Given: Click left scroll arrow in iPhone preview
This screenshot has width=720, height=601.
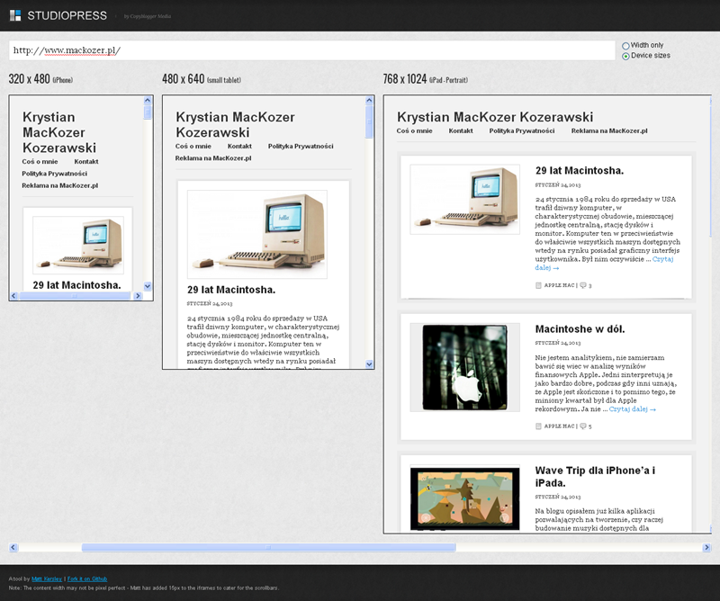Looking at the screenshot, I should tap(13, 296).
